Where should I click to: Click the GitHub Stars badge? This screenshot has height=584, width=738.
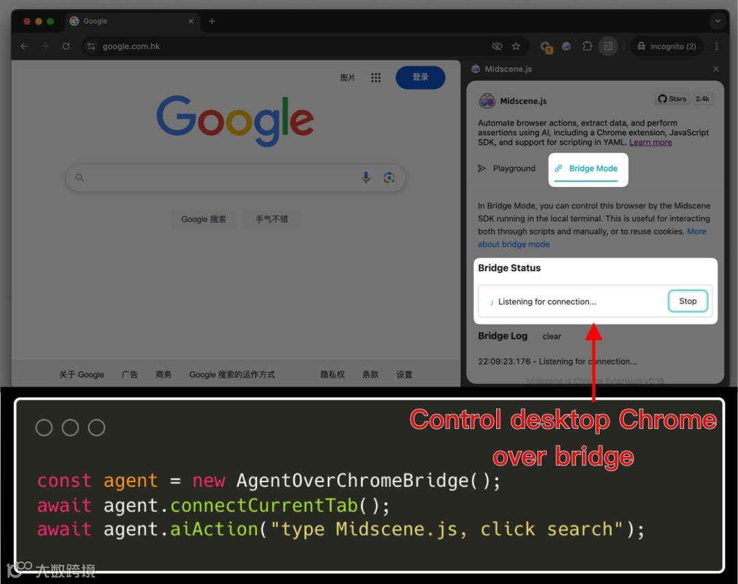click(672, 99)
